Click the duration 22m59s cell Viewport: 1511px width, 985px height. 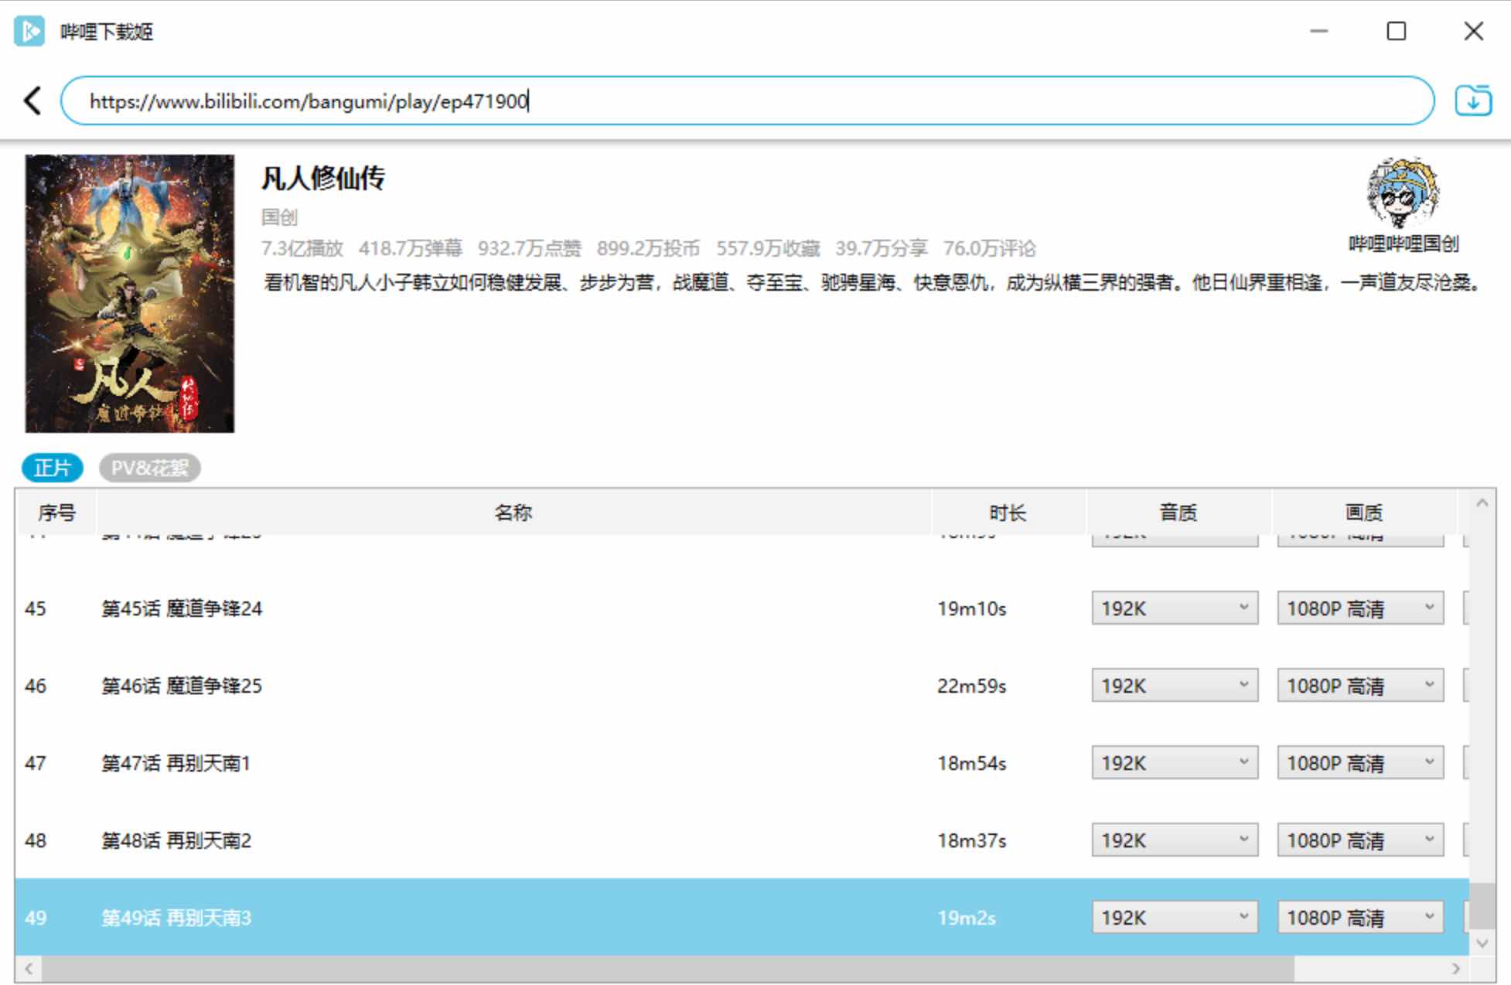point(972,686)
